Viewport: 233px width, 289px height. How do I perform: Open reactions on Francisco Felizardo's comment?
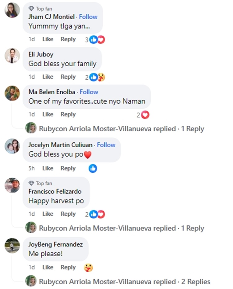pyautogui.click(x=97, y=214)
